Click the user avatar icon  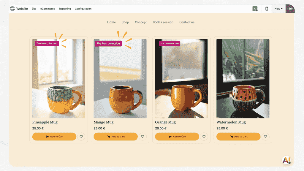coord(255,9)
